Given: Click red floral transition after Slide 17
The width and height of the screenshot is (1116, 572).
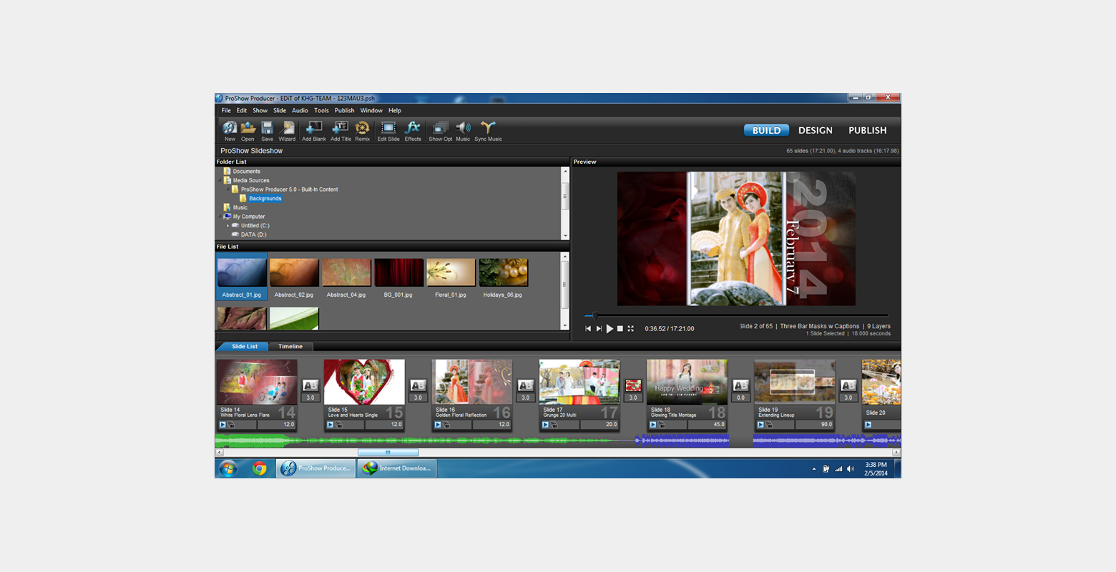Looking at the screenshot, I should pos(633,385).
